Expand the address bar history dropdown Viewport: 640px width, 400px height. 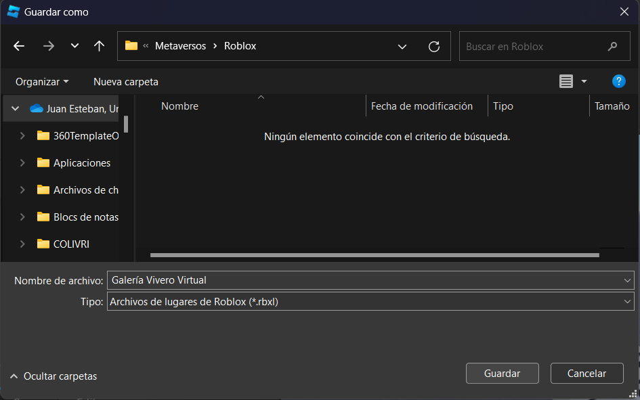point(402,46)
